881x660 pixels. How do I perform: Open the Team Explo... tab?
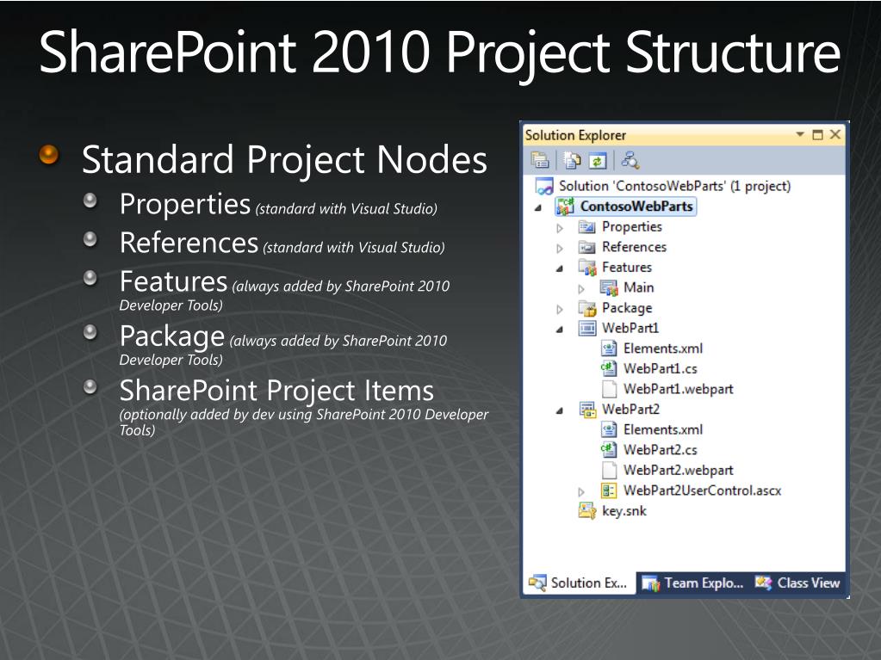click(x=692, y=583)
